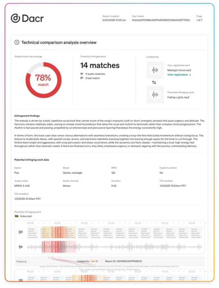Click the 14 matches heading
Viewport: 219px width, 288px height.
[x=100, y=66]
